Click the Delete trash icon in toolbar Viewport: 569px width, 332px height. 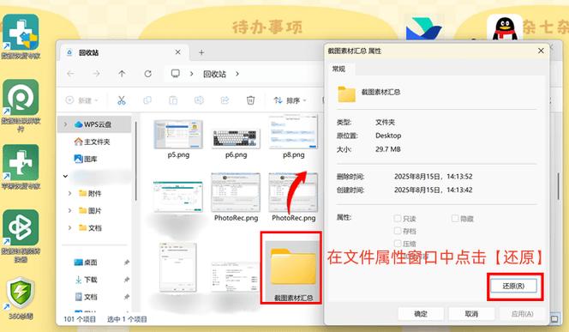pos(250,100)
